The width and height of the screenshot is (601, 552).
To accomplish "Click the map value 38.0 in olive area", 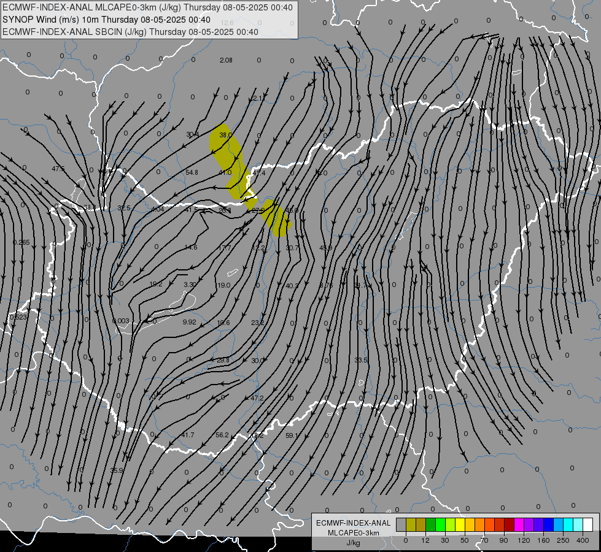I will point(225,135).
